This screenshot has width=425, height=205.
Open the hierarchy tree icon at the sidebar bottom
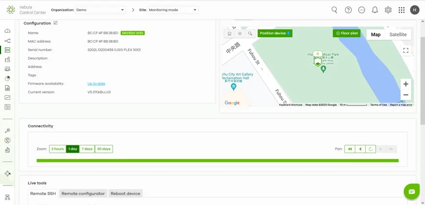[x=7, y=198]
